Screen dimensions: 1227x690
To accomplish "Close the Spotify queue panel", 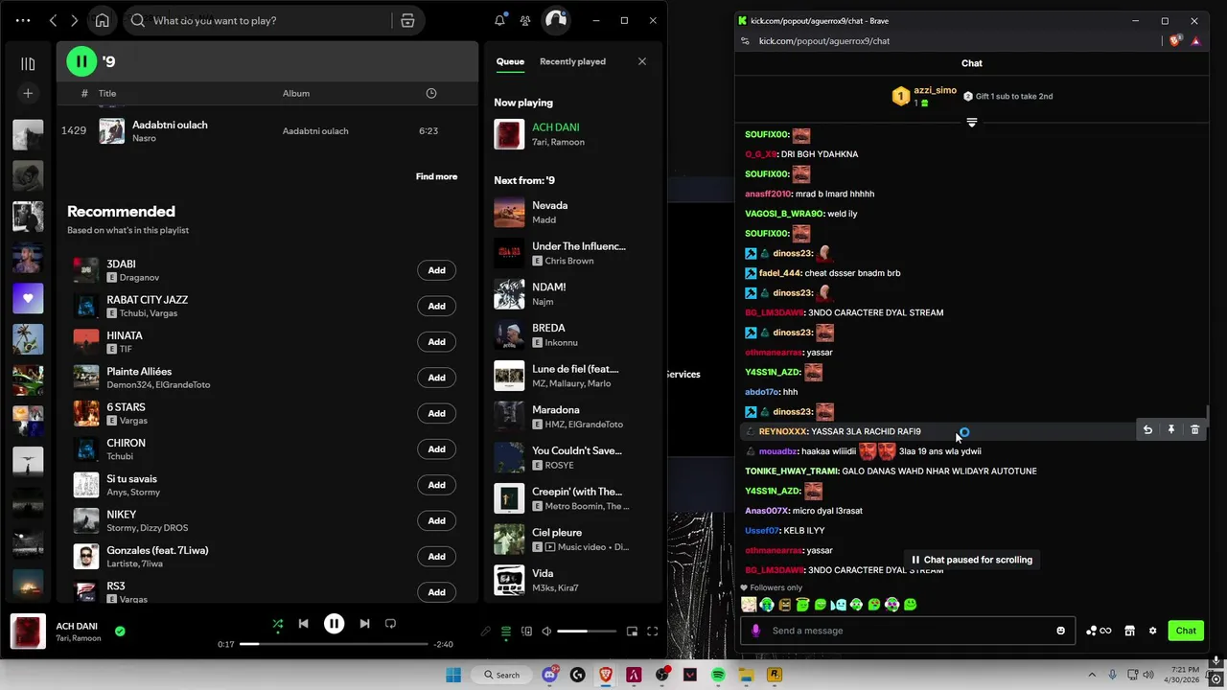I will [642, 61].
